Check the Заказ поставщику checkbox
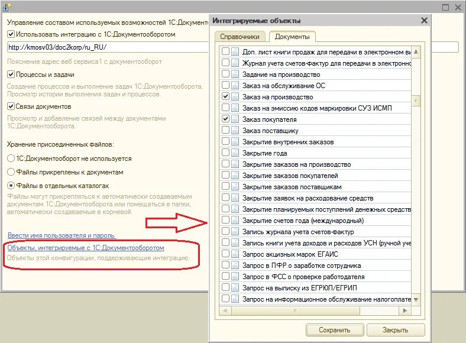 tap(225, 130)
